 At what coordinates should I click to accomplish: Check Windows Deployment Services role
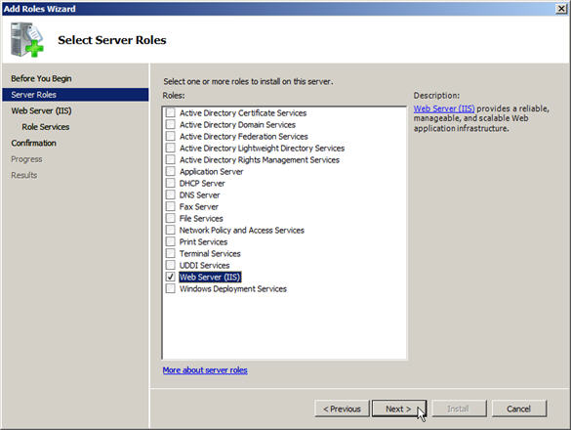(x=170, y=288)
